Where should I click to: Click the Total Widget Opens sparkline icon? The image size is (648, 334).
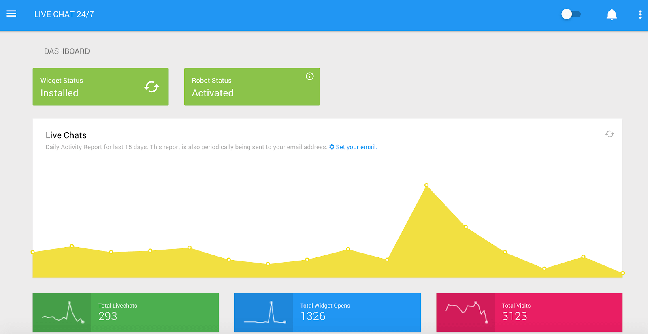(x=264, y=313)
